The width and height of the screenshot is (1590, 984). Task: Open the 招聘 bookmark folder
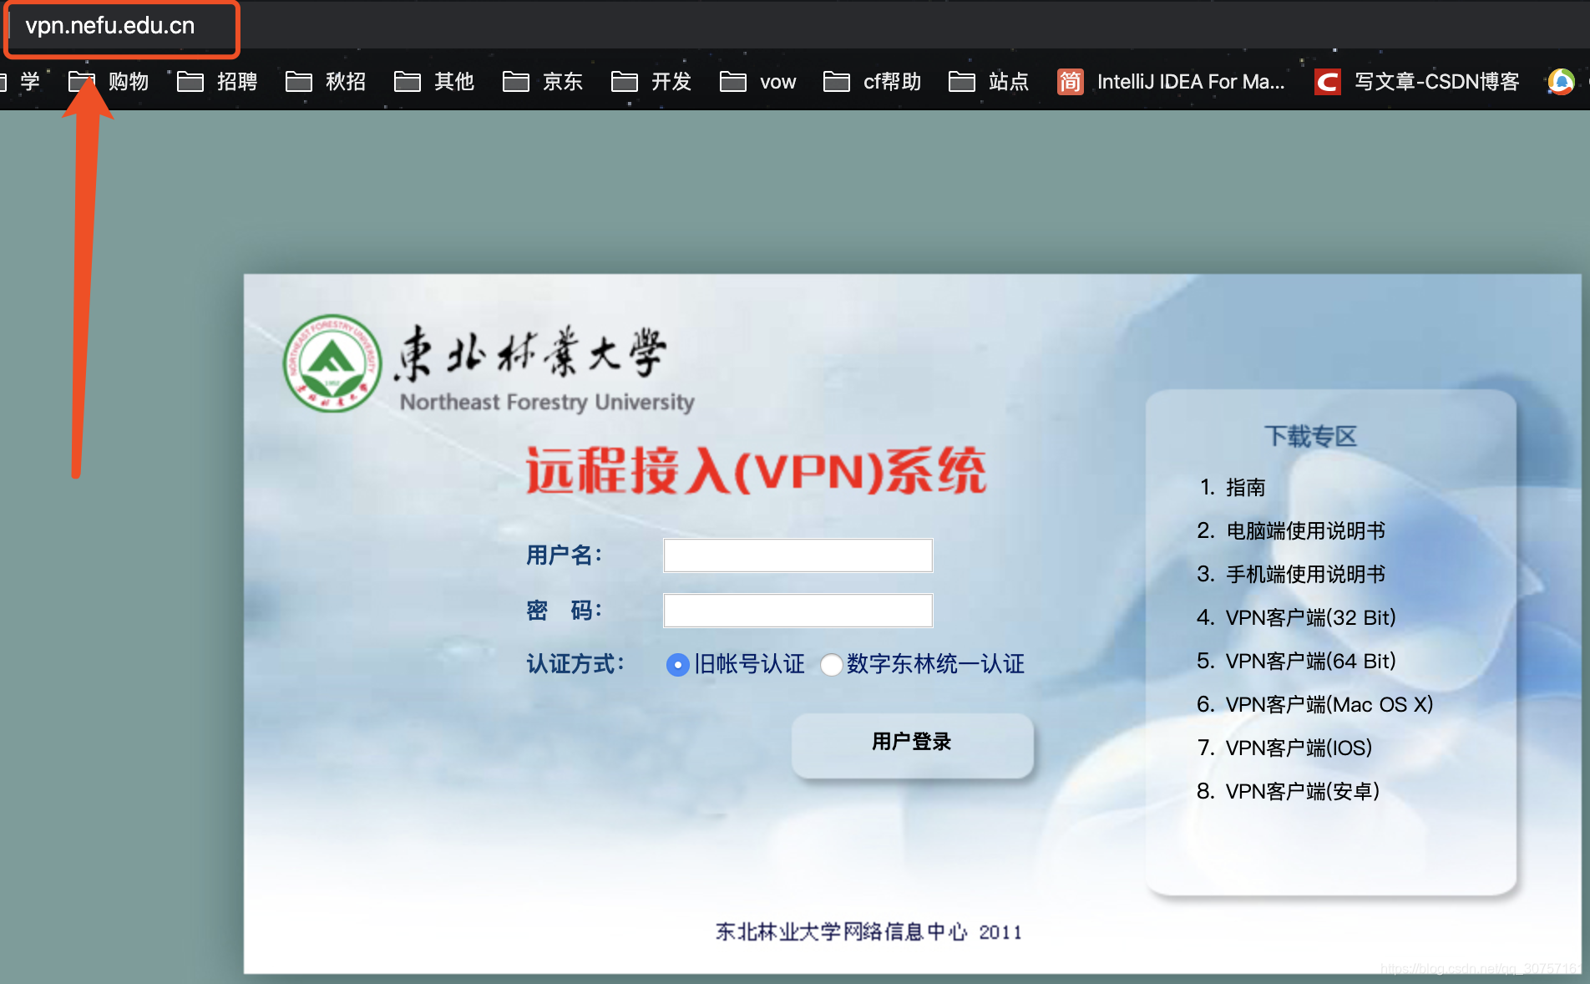pyautogui.click(x=217, y=82)
